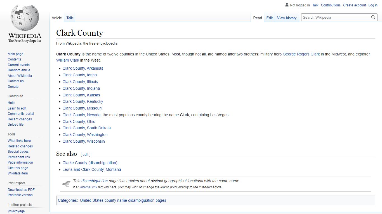Open Clark County, Kentucky
This screenshot has width=382, height=214.
click(83, 101)
